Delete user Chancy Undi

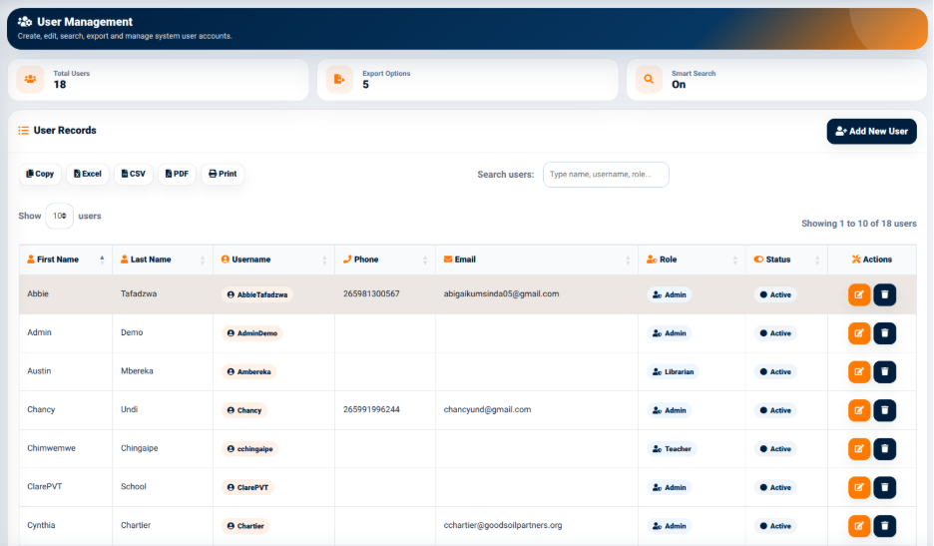click(x=884, y=410)
